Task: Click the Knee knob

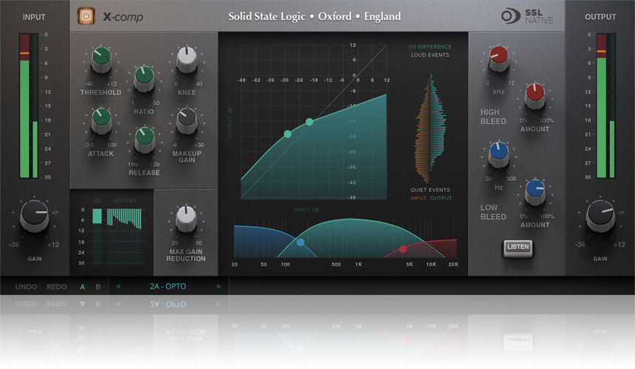Action: (x=187, y=60)
